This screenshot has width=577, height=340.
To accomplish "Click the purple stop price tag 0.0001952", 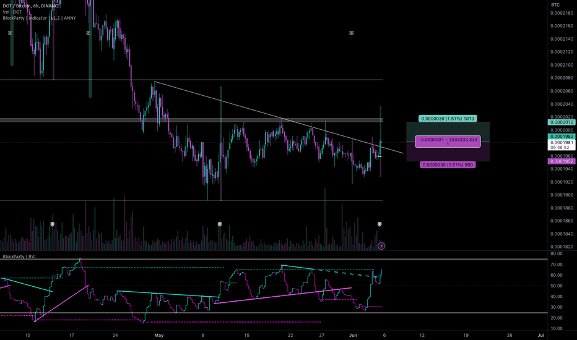I will 561,161.
